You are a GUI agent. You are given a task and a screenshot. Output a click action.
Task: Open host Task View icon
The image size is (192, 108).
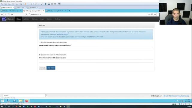[13, 106]
